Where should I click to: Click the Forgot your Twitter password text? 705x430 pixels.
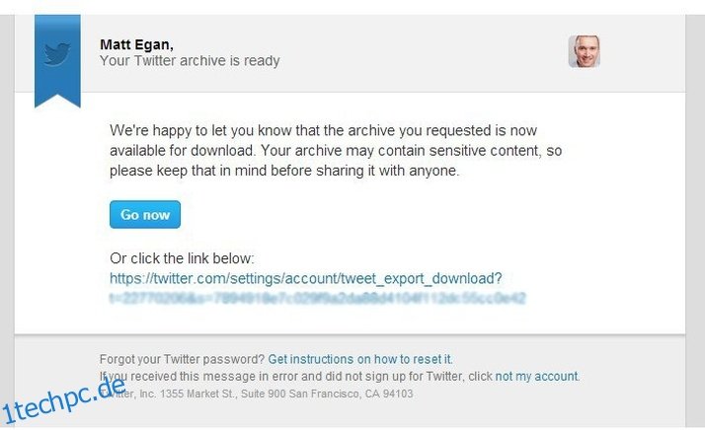click(182, 359)
